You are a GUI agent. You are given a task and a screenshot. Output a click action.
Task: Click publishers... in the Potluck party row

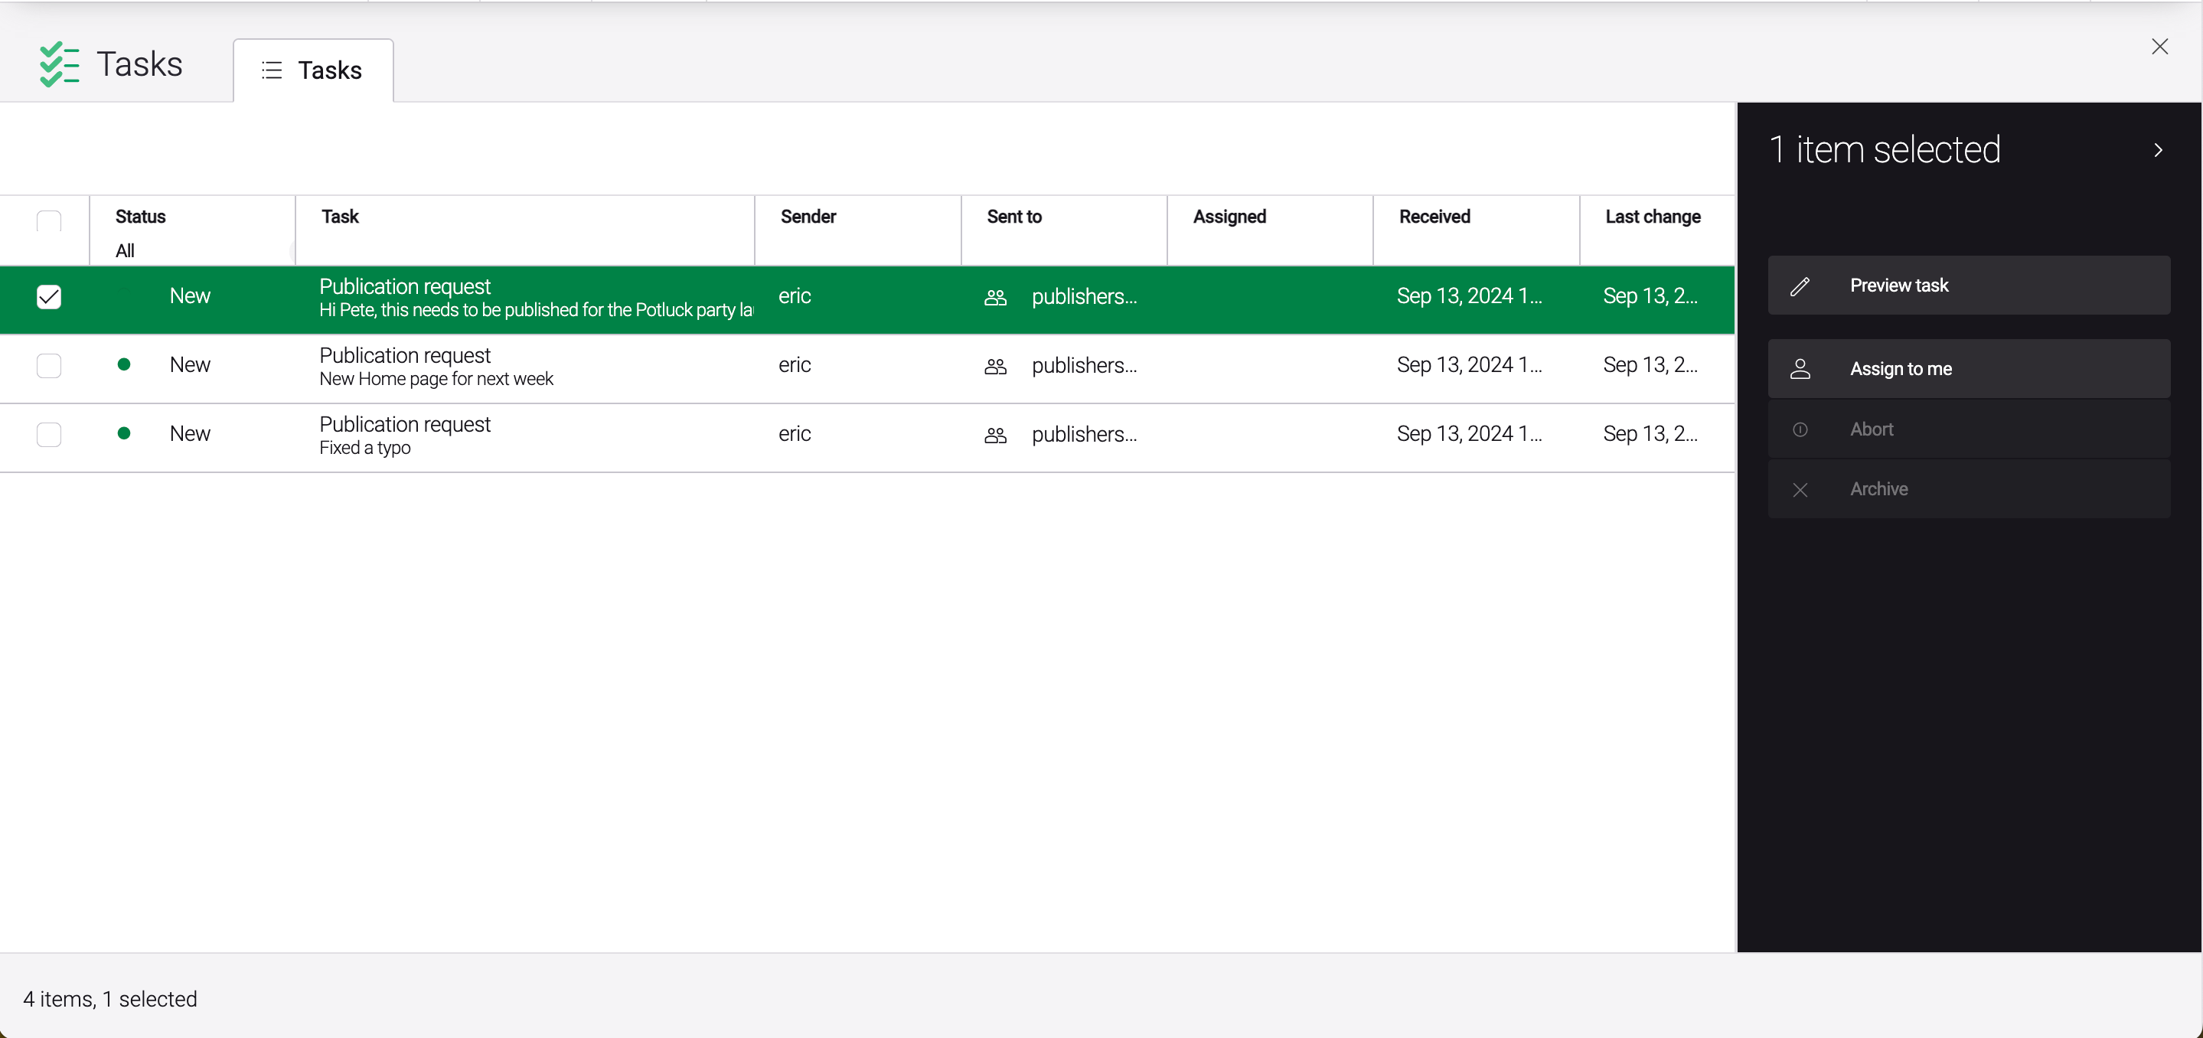tap(1085, 297)
